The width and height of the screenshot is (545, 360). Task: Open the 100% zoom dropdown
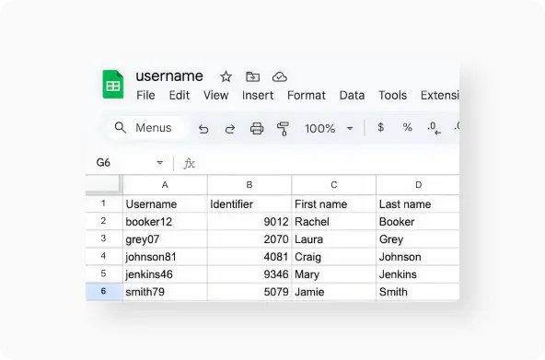point(329,129)
